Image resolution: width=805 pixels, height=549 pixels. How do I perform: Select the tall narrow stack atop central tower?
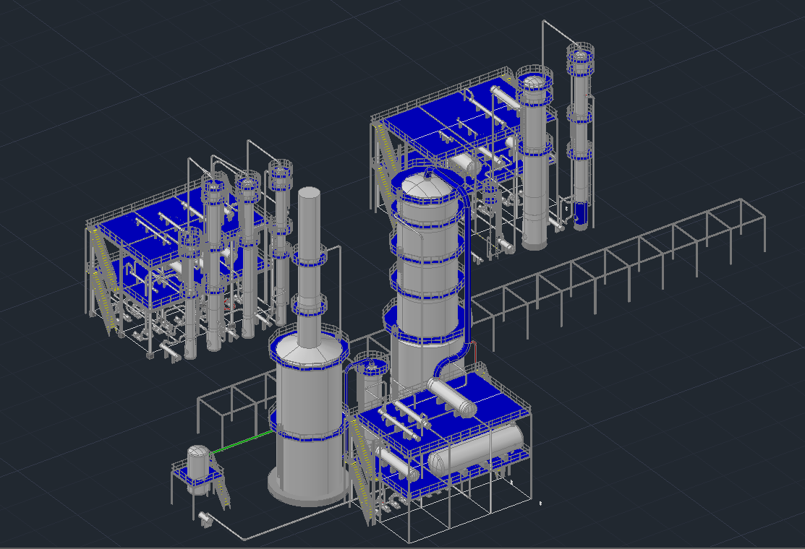coord(309,267)
